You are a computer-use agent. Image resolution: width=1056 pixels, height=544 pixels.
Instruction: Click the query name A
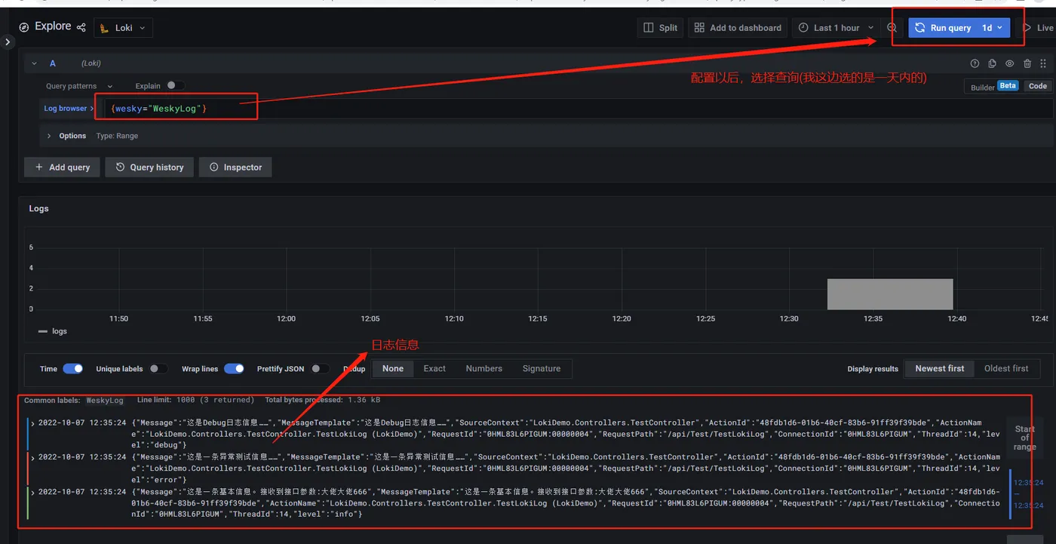(x=53, y=64)
